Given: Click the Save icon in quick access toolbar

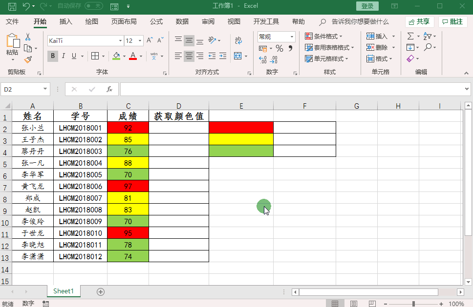Looking at the screenshot, I should pos(12,6).
